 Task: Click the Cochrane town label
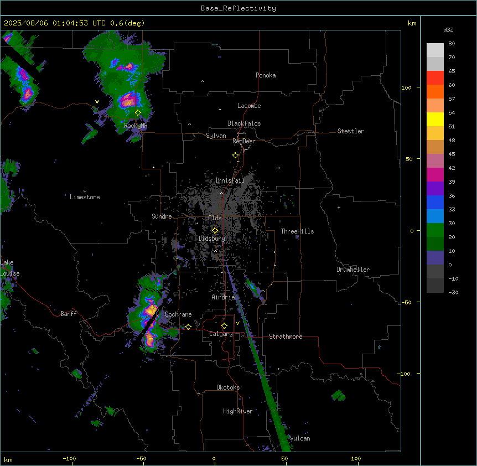tap(178, 314)
